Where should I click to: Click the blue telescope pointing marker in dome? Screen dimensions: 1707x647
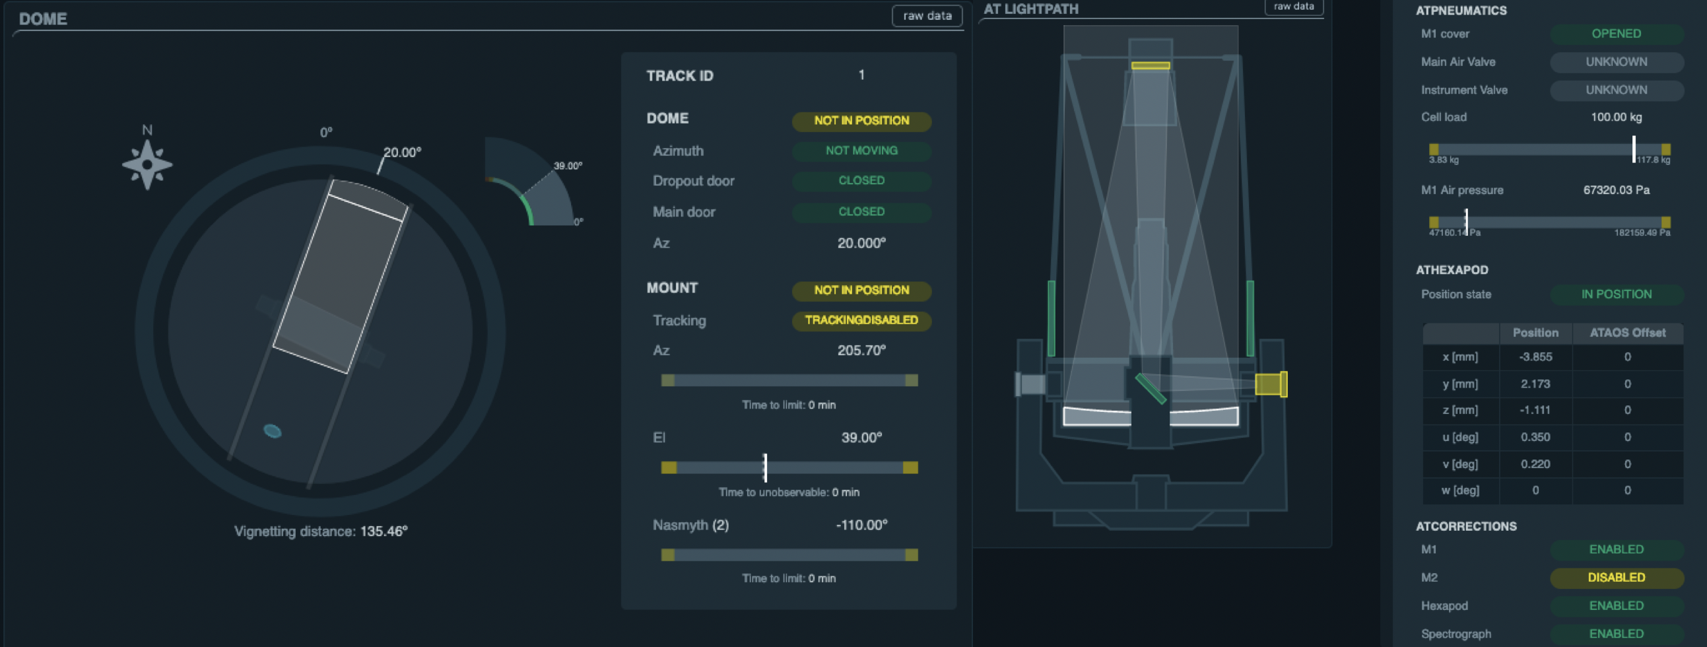coord(273,432)
